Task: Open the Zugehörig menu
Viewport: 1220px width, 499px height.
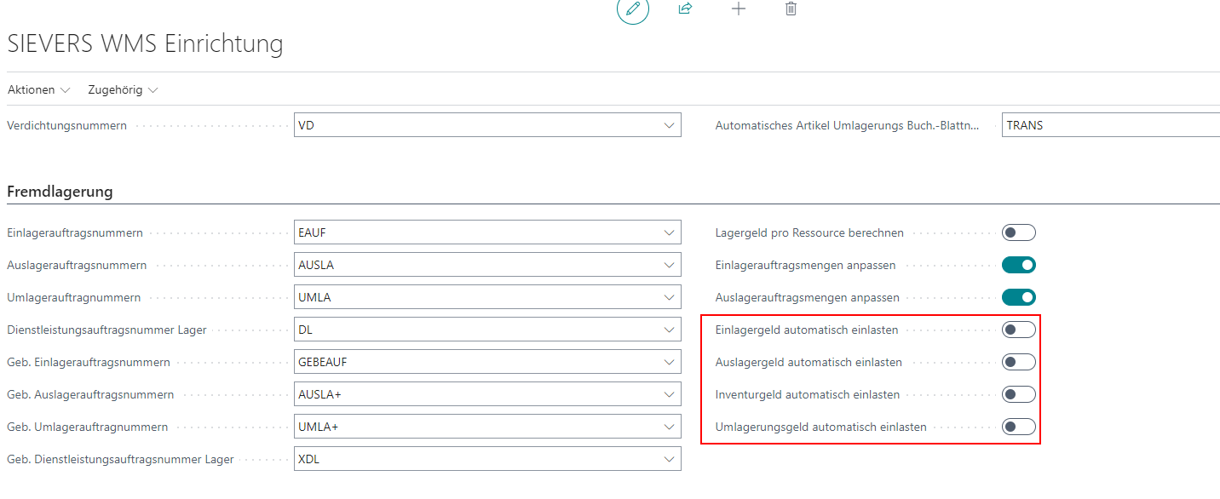Action: point(123,89)
